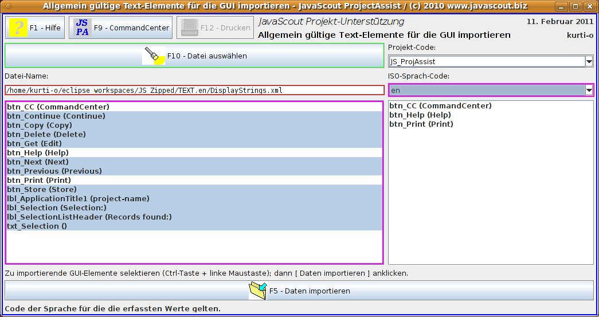Expand the ISO-Sprach-Code dropdown arrow

coord(589,90)
